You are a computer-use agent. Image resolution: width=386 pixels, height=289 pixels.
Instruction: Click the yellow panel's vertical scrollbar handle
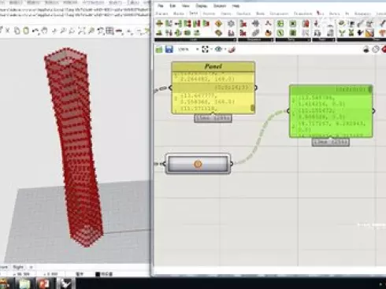point(253,108)
